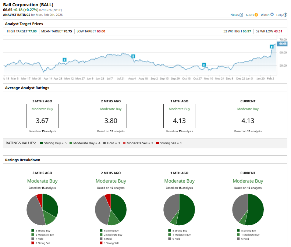The width and height of the screenshot is (291, 247).
Task: Click the 1 month ago pie chart
Action: point(179,209)
